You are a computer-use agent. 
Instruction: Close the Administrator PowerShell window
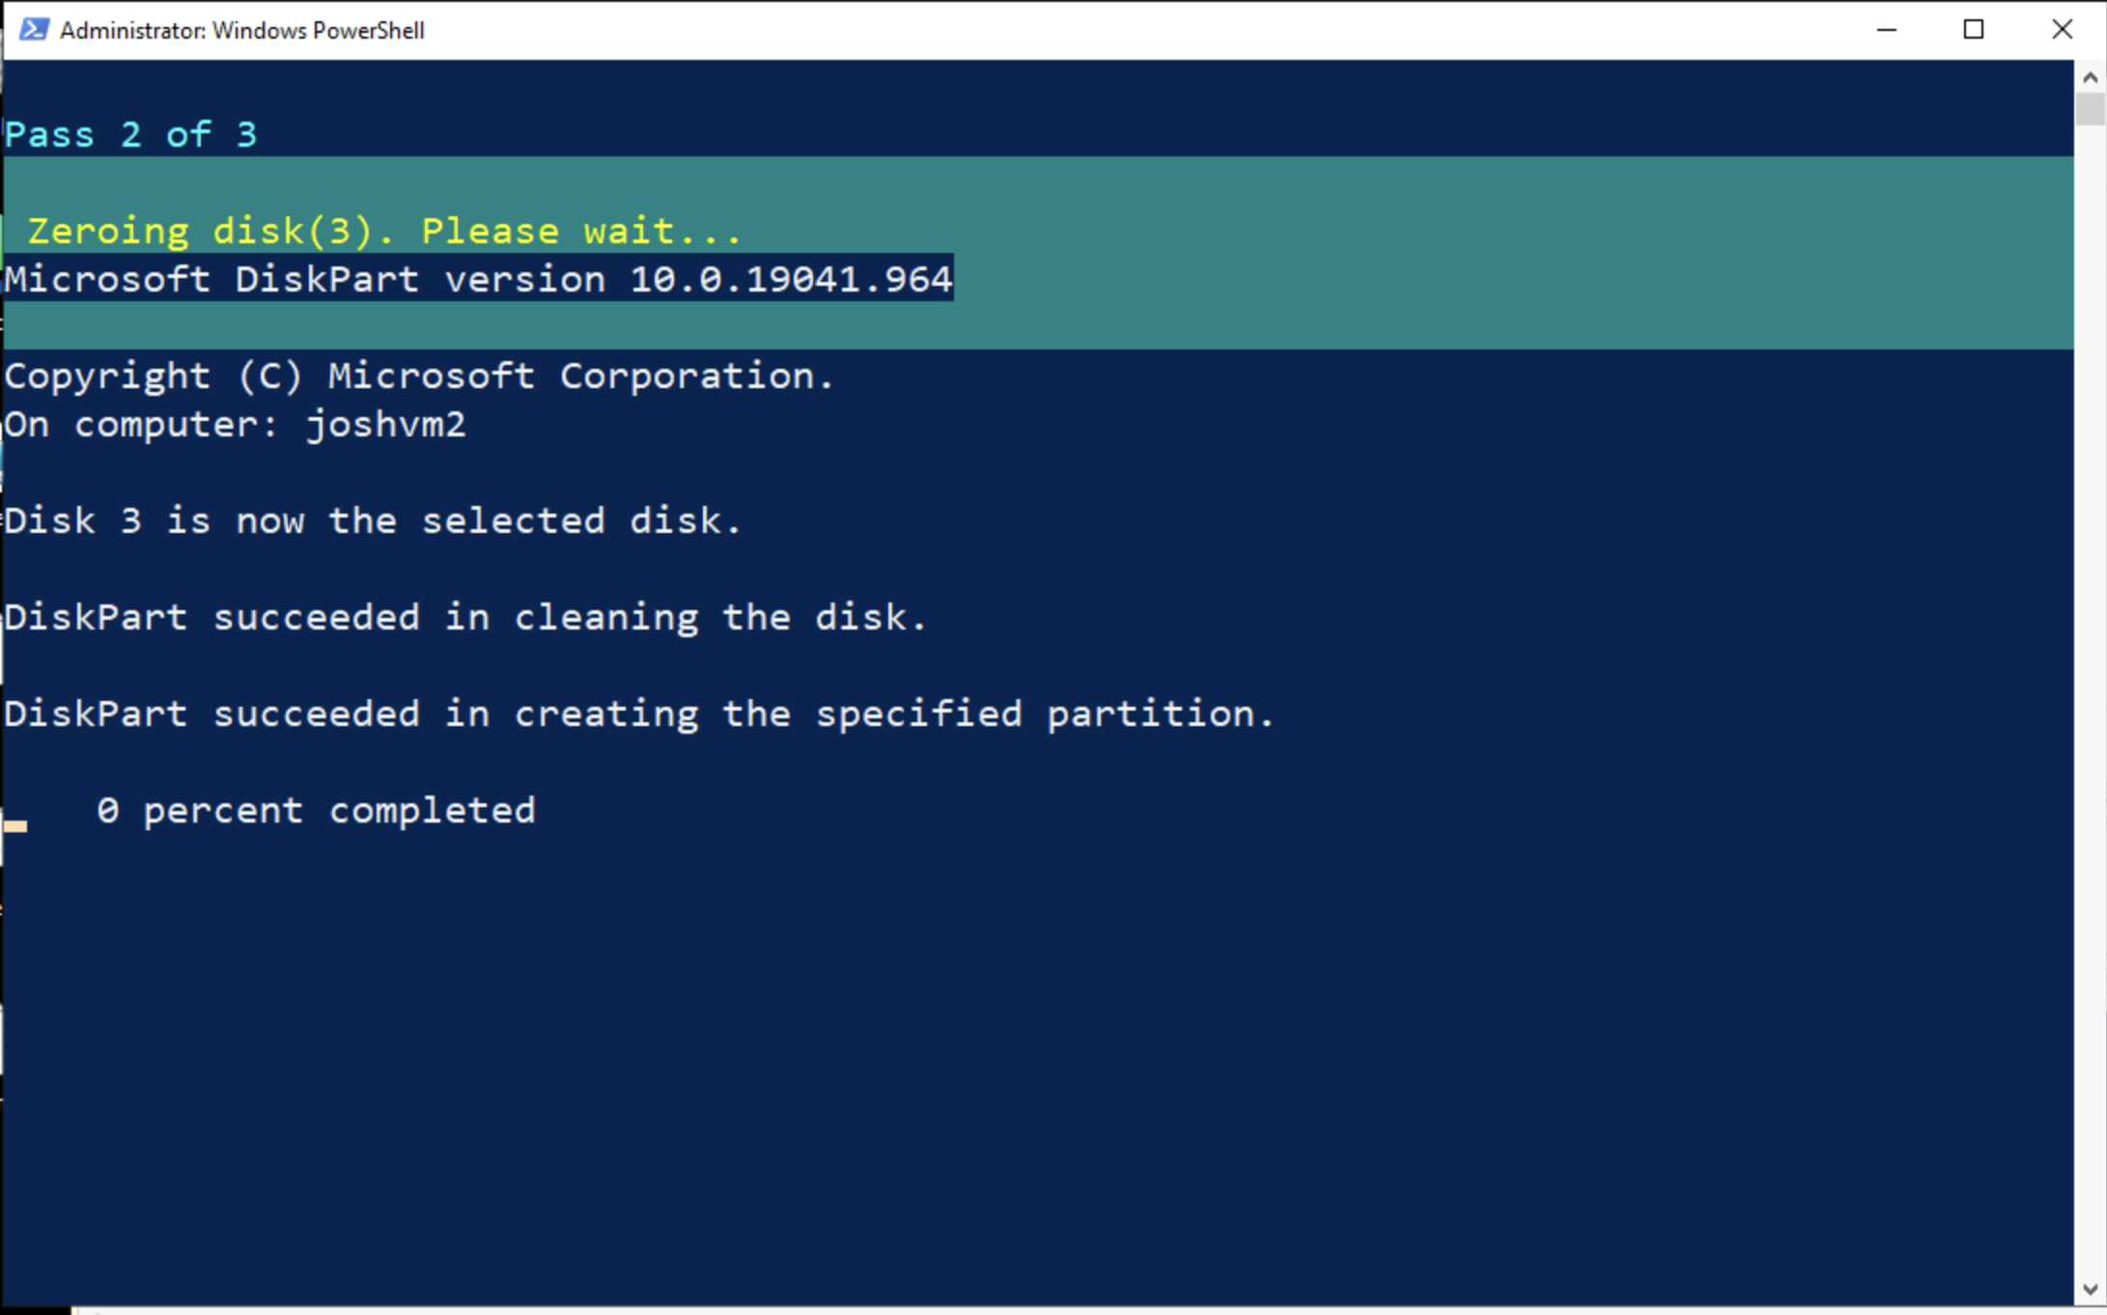2062,30
